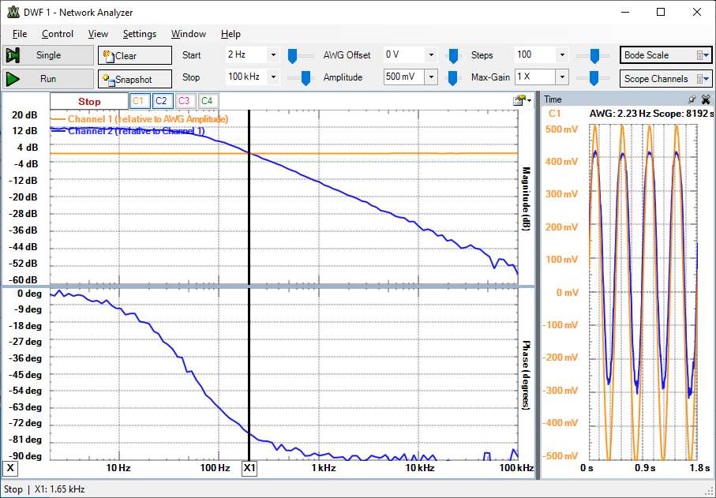The image size is (716, 498).
Task: Click the Clear plot button
Action: coord(135,55)
